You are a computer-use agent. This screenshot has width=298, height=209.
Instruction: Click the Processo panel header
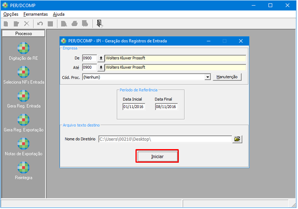[x=24, y=34]
